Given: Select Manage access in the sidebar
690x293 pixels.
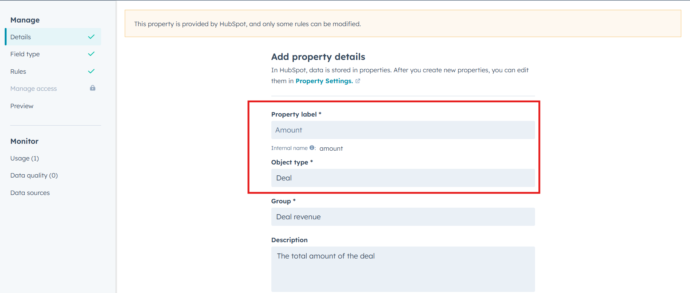Looking at the screenshot, I should pos(33,89).
